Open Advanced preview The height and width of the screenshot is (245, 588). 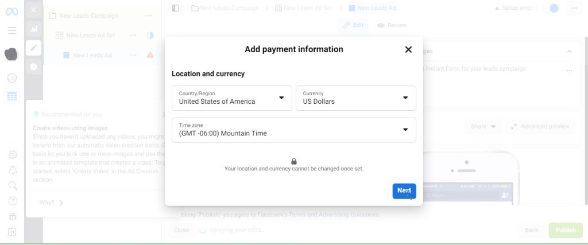tap(540, 127)
